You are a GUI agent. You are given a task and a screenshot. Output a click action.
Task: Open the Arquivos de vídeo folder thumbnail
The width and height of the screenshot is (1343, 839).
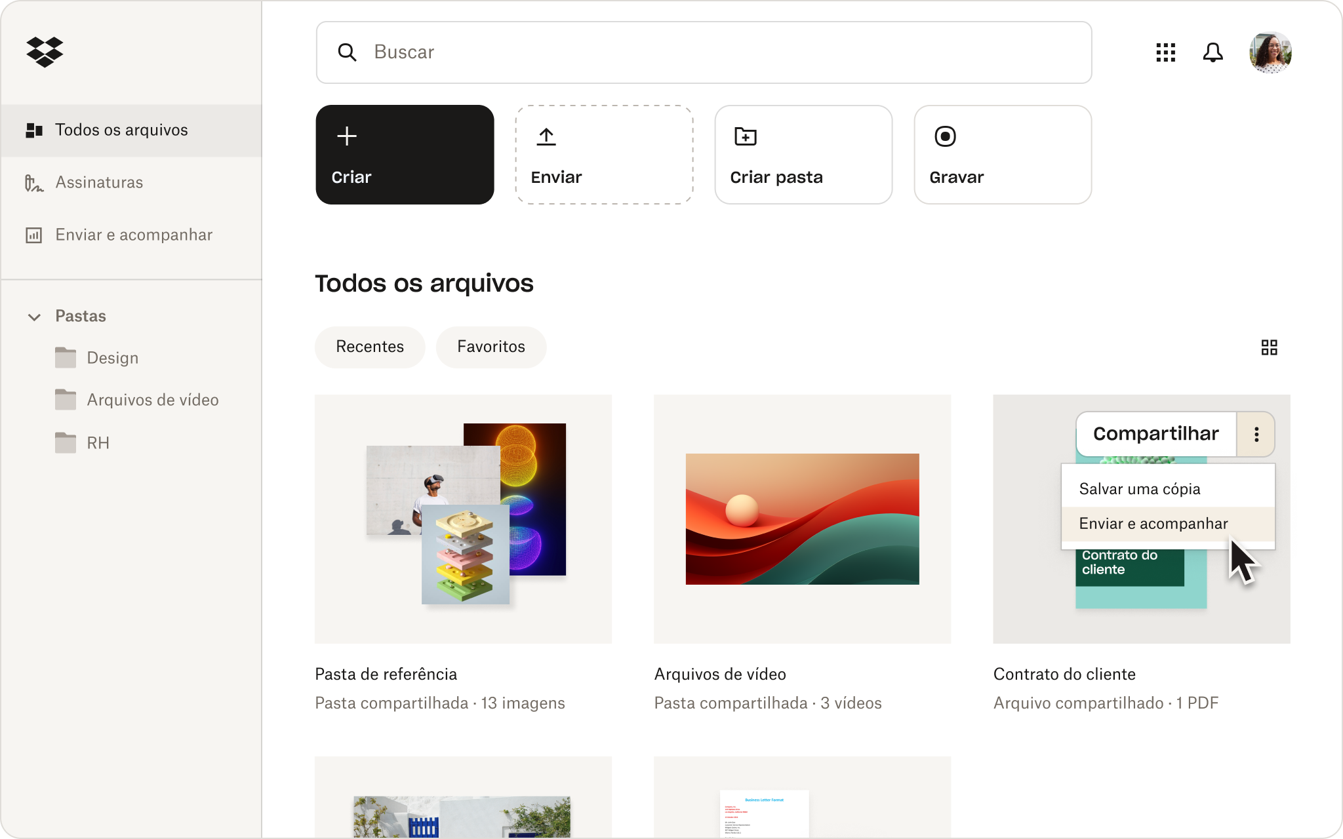point(801,519)
